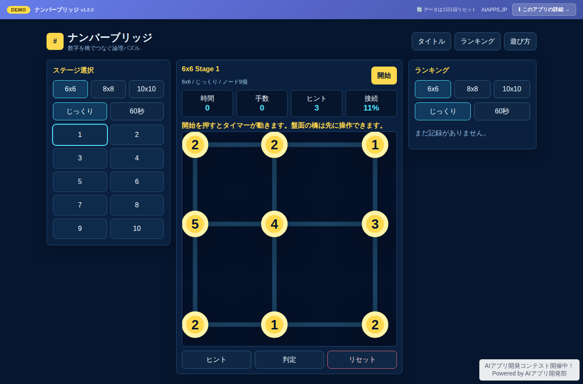Viewport: 583px width, 384px height.
Task: Click bridge between bottom-left 2 and bottom-middle 1
Action: click(235, 325)
